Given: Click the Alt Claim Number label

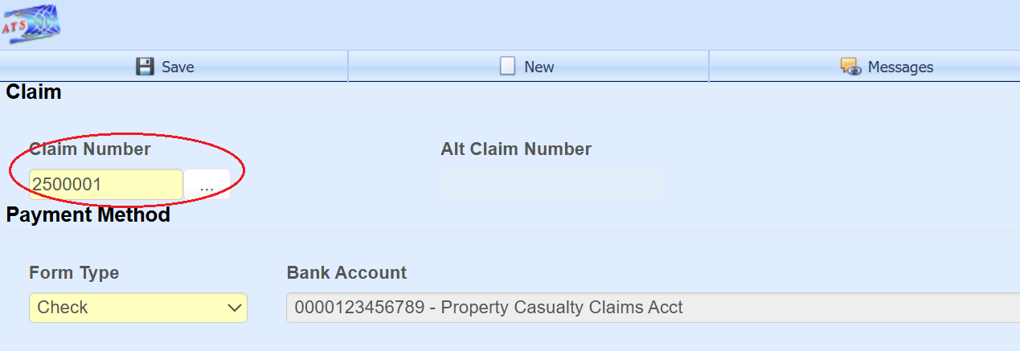Looking at the screenshot, I should pyautogui.click(x=516, y=149).
